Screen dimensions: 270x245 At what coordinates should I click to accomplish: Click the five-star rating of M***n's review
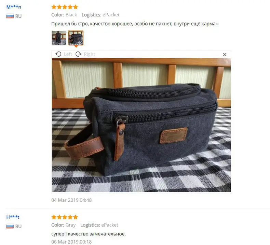[65, 7]
